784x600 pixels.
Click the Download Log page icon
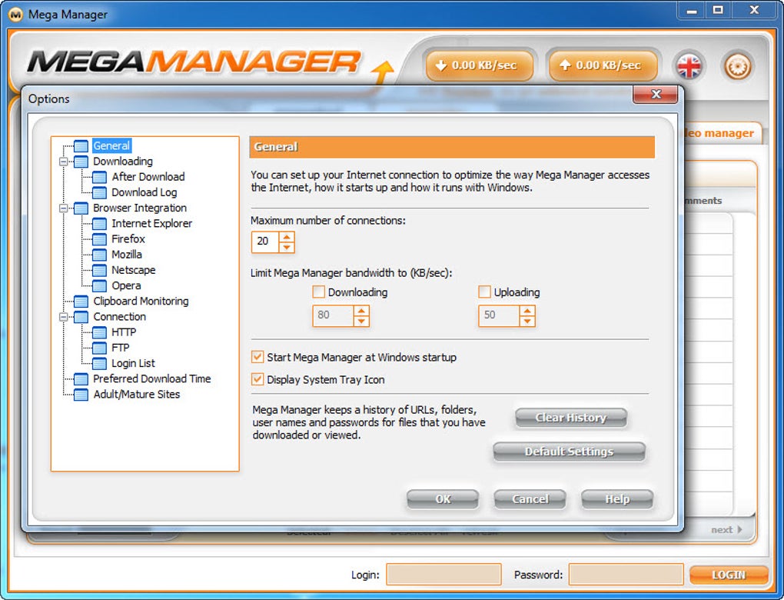pyautogui.click(x=99, y=192)
